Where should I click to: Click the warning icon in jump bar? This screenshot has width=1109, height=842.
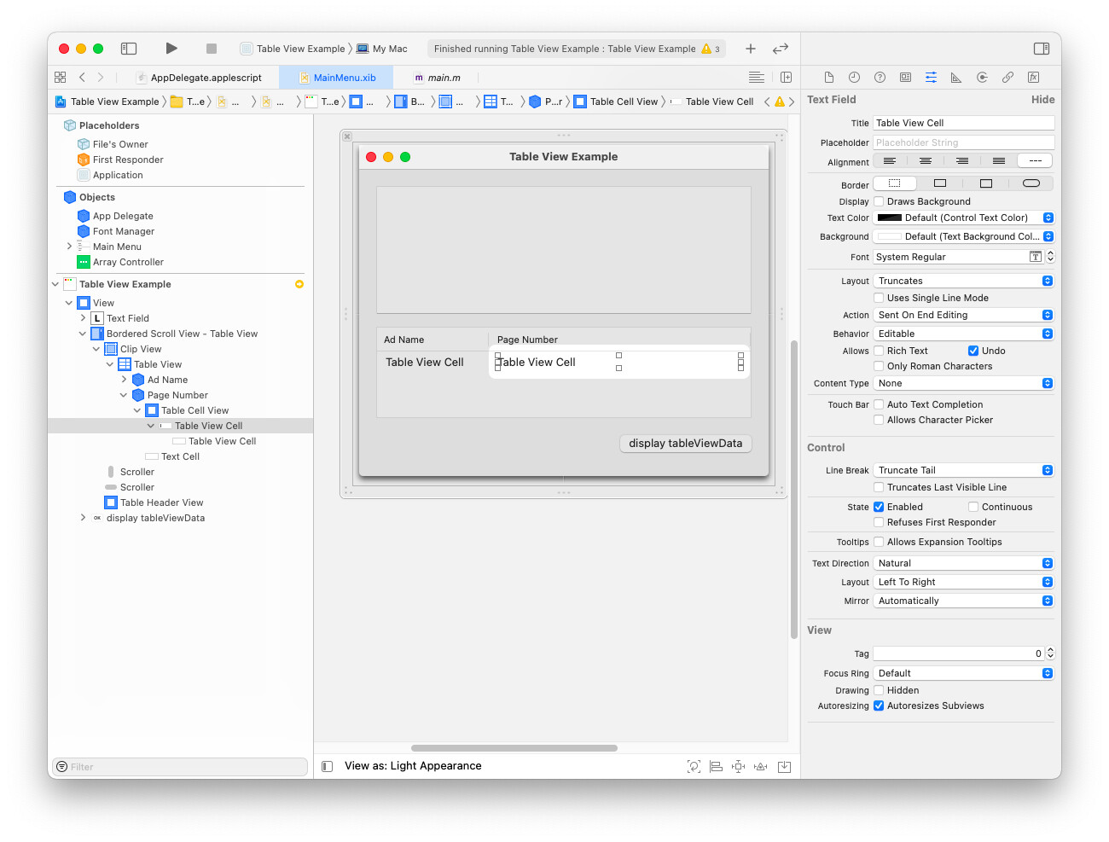(x=780, y=102)
